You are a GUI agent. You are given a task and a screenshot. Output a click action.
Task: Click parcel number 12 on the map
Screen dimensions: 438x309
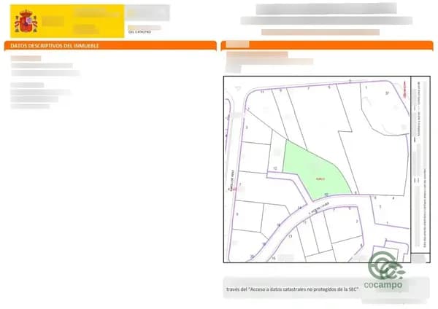274,168
